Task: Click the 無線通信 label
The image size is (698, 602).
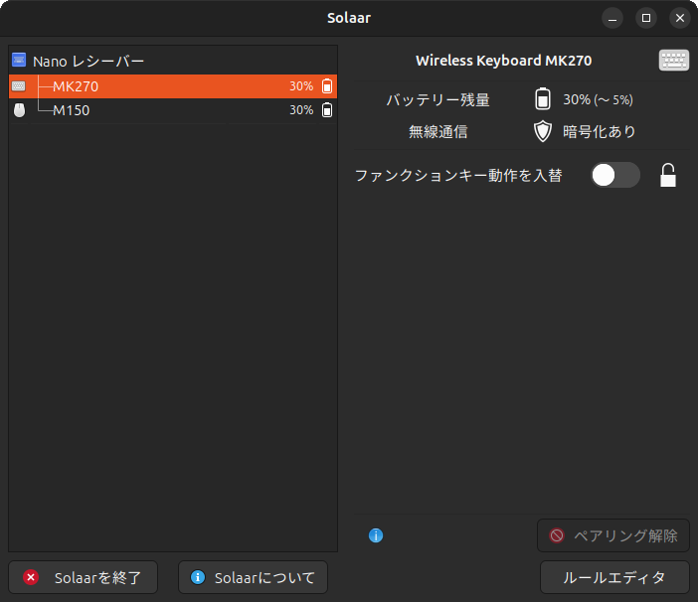Action: tap(438, 131)
